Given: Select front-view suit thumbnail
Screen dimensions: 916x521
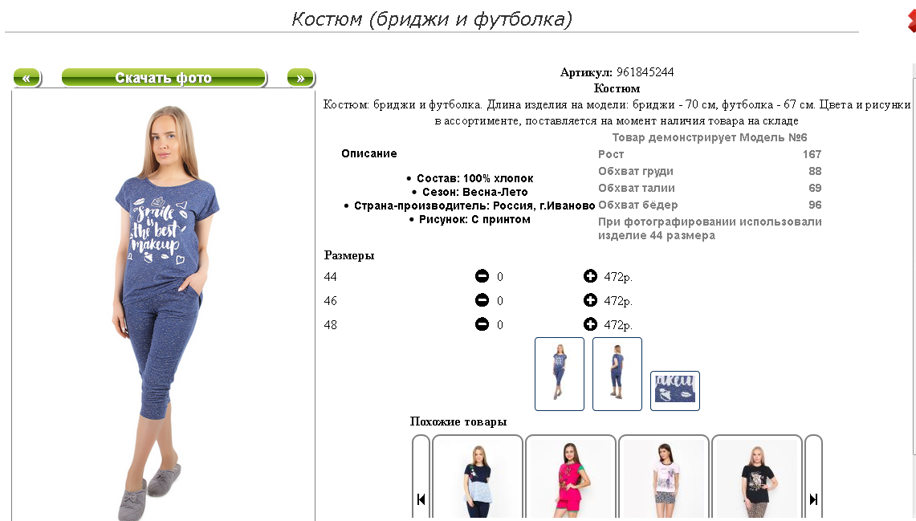Looking at the screenshot, I should coord(560,374).
